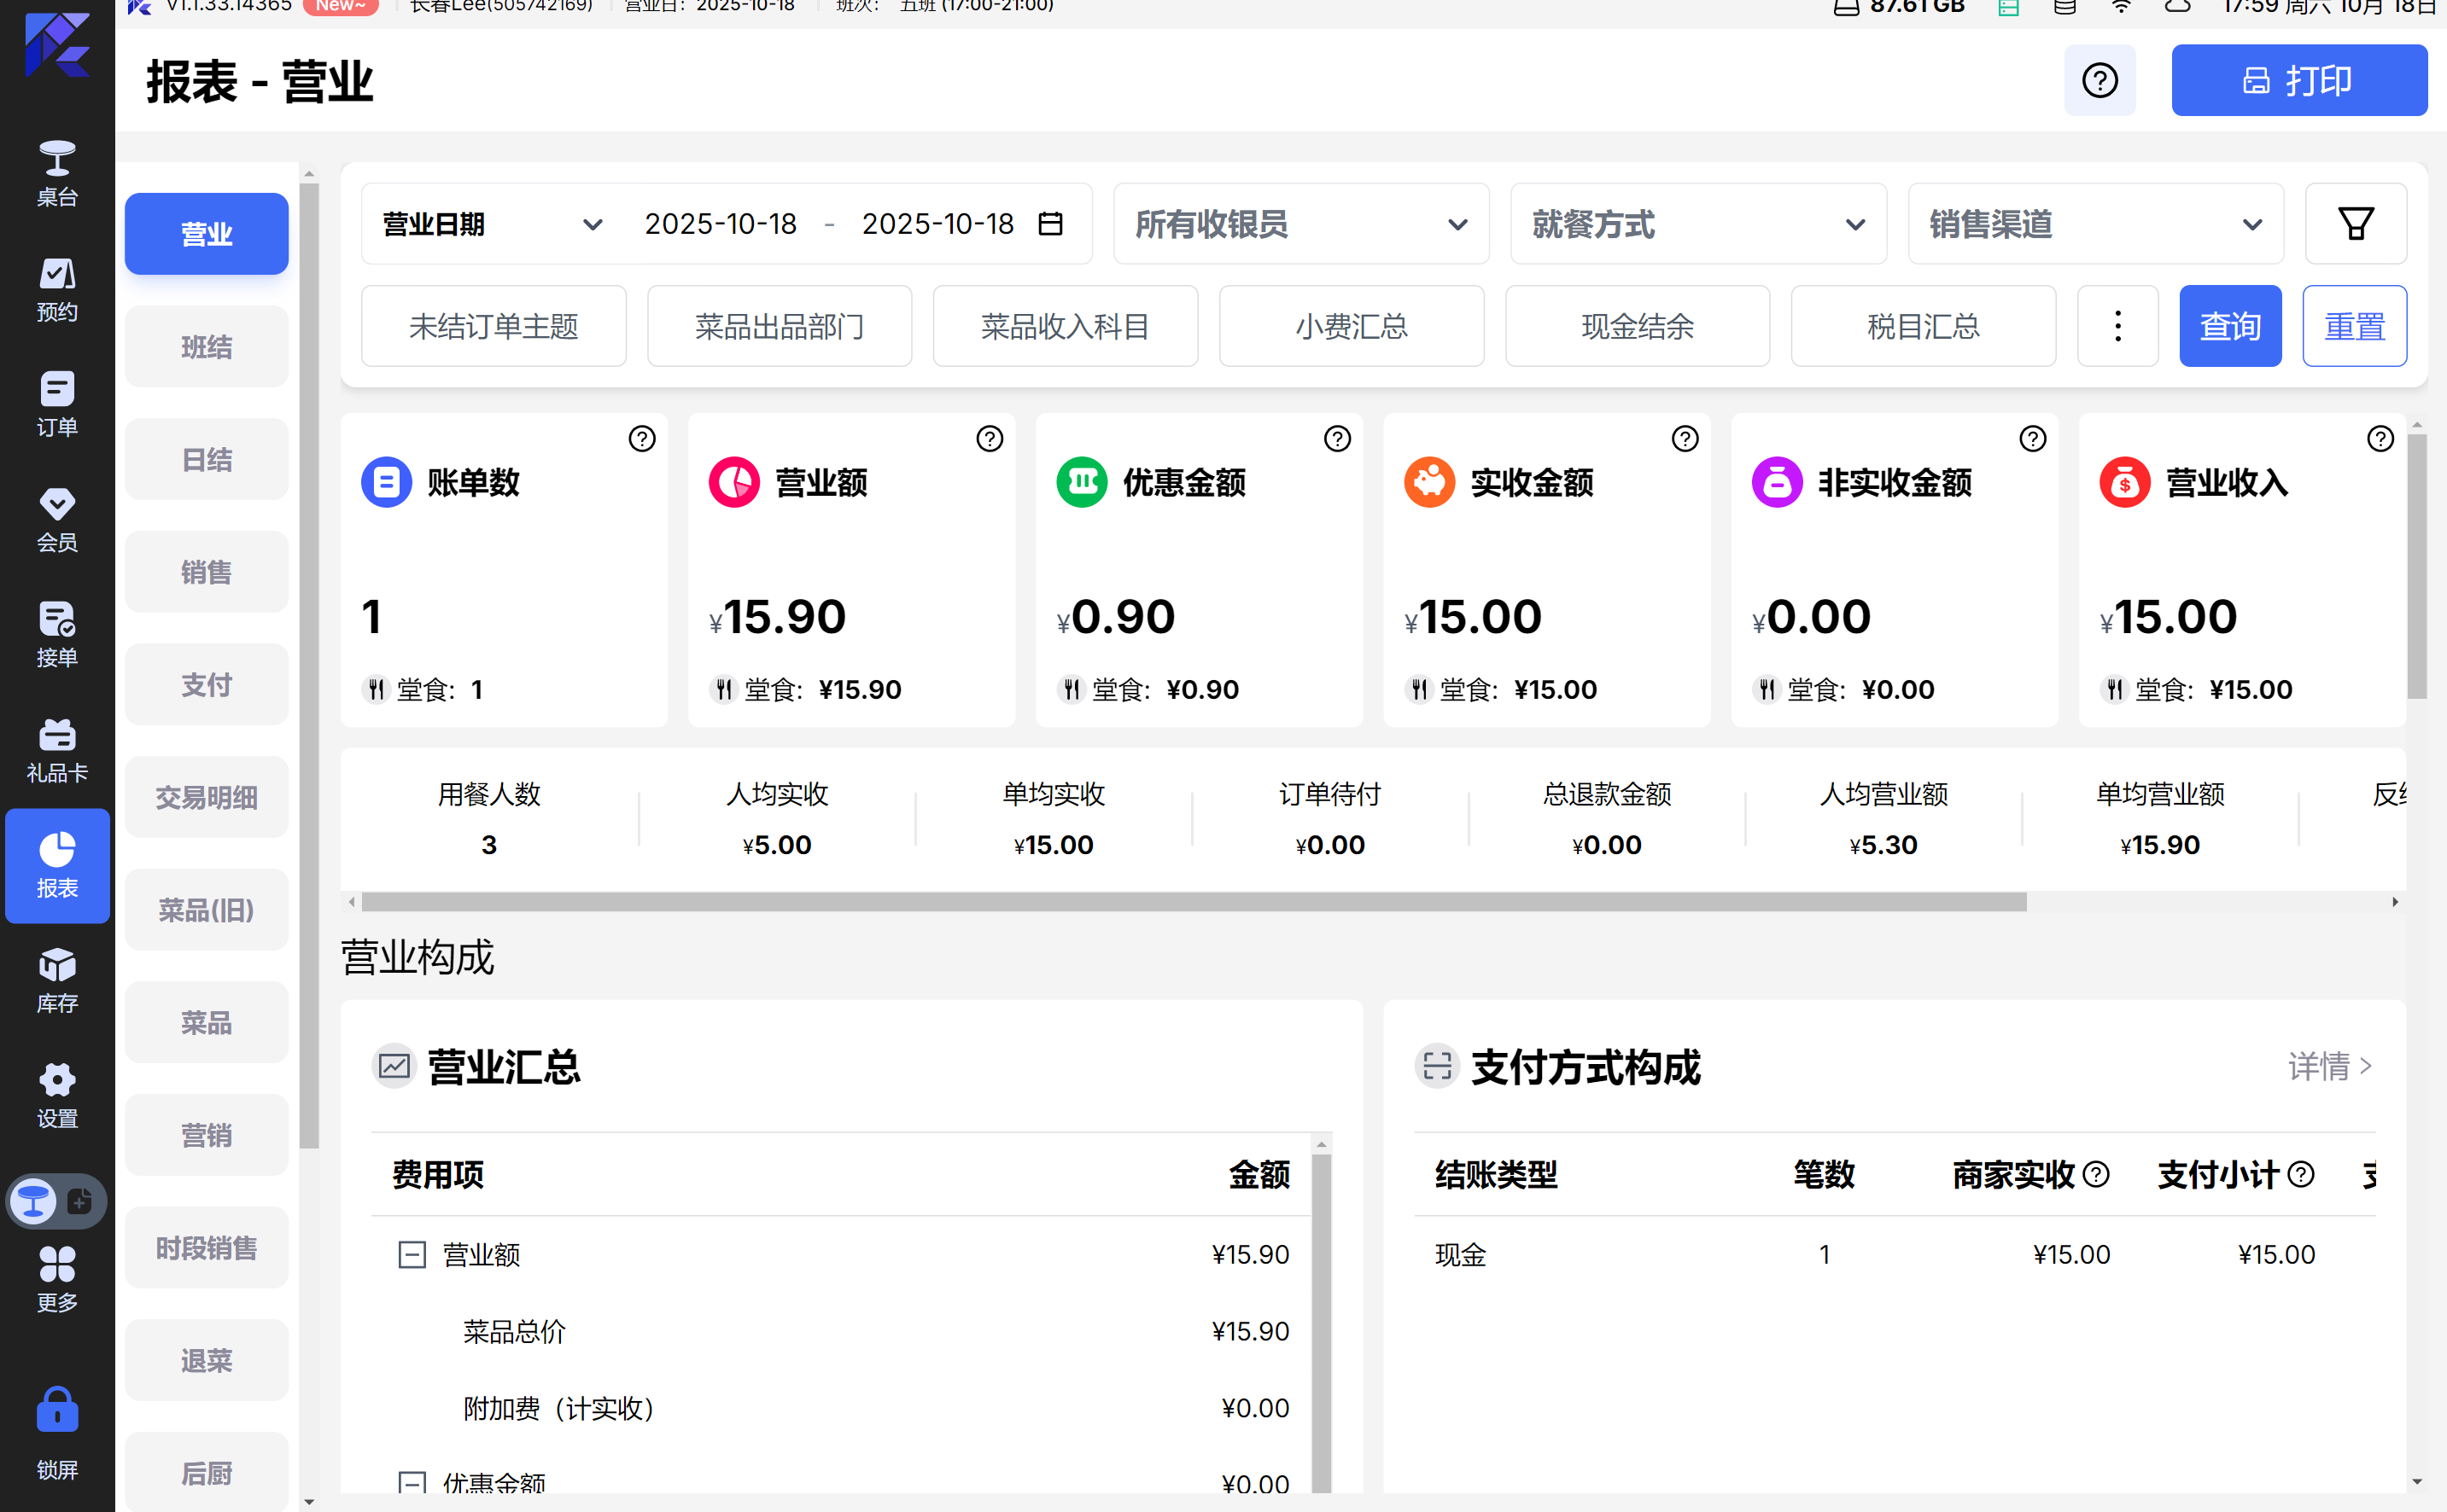Click the 查询 query button
Image resolution: width=2447 pixels, height=1512 pixels.
pyautogui.click(x=2230, y=326)
